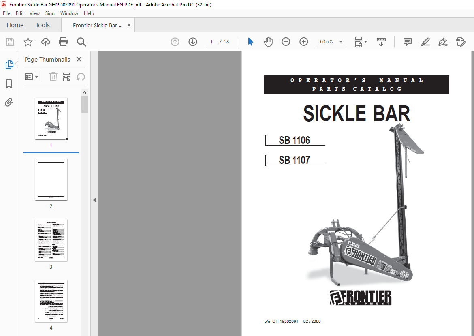Click thumbnails scrollbar up arrow
The image size is (474, 336).
(x=84, y=92)
